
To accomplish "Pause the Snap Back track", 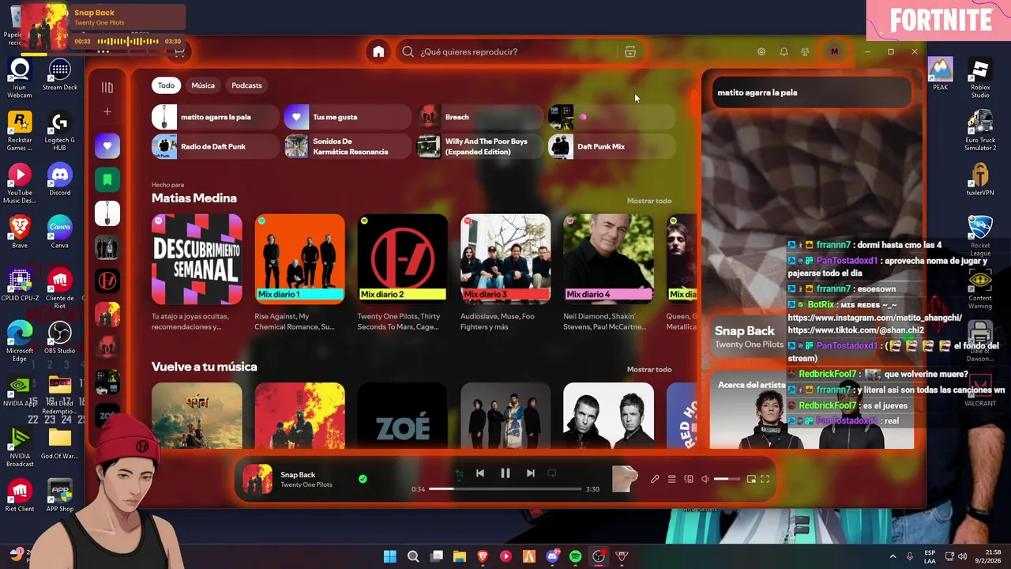I will (505, 473).
